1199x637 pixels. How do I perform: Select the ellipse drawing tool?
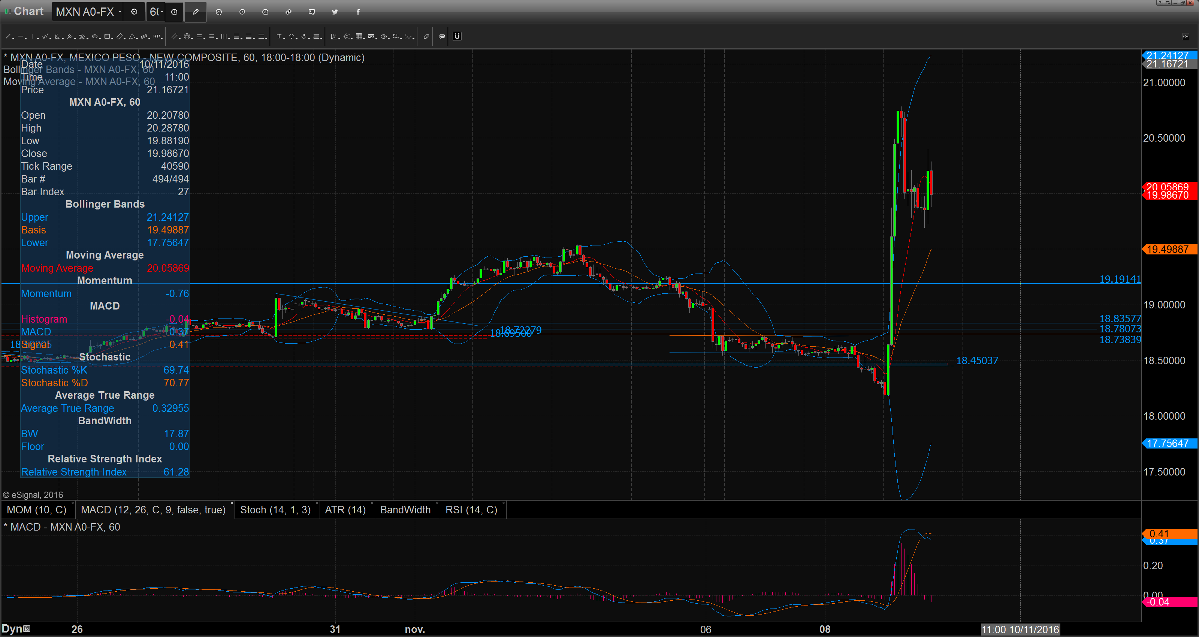[x=94, y=36]
